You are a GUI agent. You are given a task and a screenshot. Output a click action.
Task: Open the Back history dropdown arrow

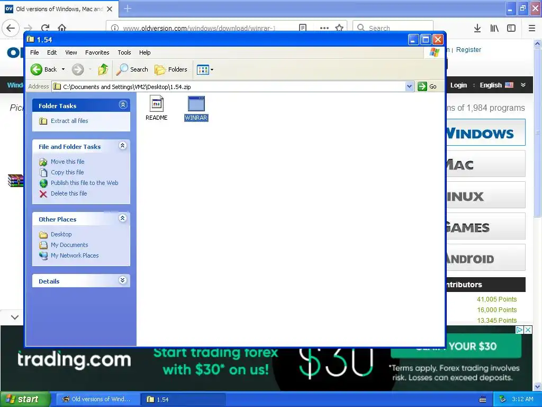[64, 69]
